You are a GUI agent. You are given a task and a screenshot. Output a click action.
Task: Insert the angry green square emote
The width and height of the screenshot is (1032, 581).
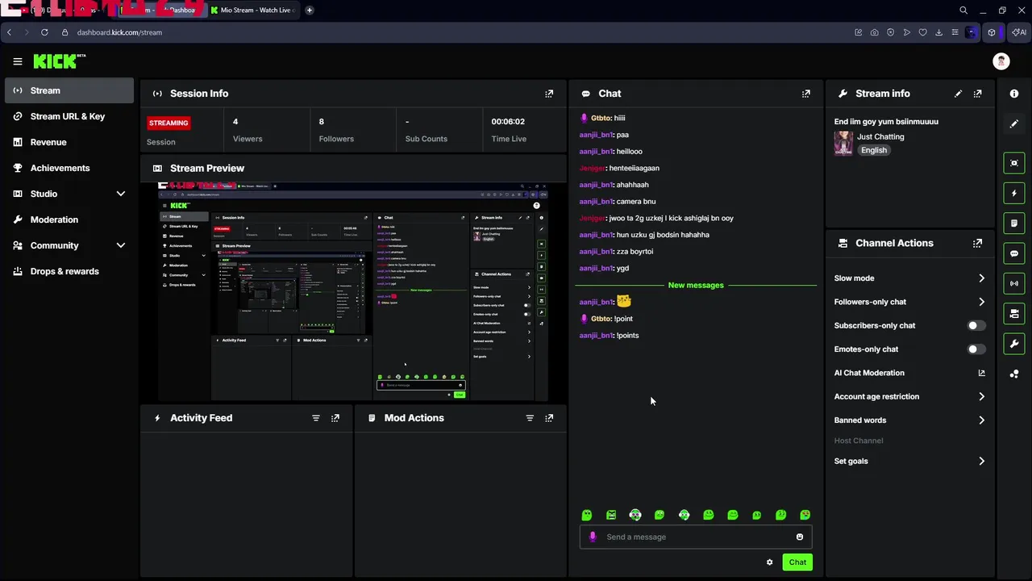tap(611, 515)
